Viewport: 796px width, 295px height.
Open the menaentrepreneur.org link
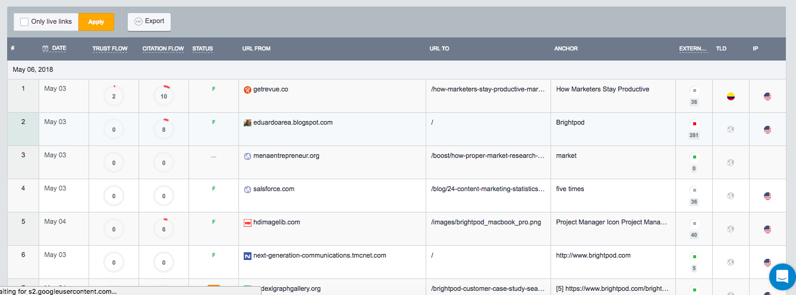(286, 156)
